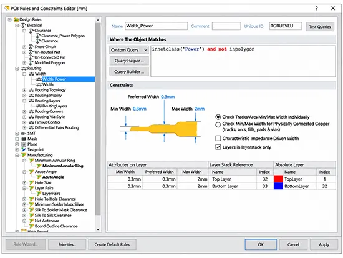Open the Custom Query dropdown
The height and width of the screenshot is (258, 343).
(x=129, y=50)
